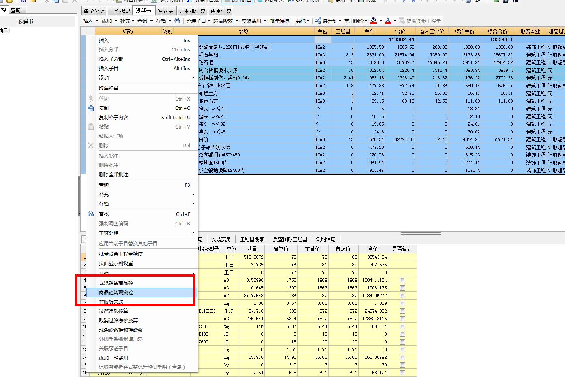Choose 添加一笔费用 menu entry
565x377 pixels.
[x=141, y=358]
